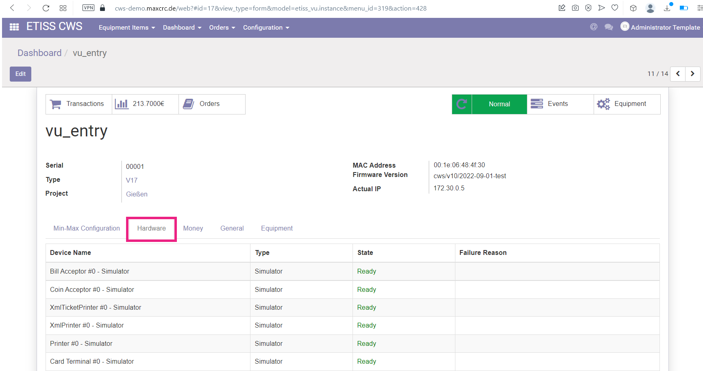703x371 pixels.
Task: Click firmware cws/v10/2022-09-01-test value
Action: pos(470,176)
